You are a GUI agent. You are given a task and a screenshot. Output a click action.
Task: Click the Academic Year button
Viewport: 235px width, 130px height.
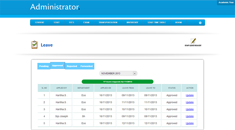coord(226,3)
